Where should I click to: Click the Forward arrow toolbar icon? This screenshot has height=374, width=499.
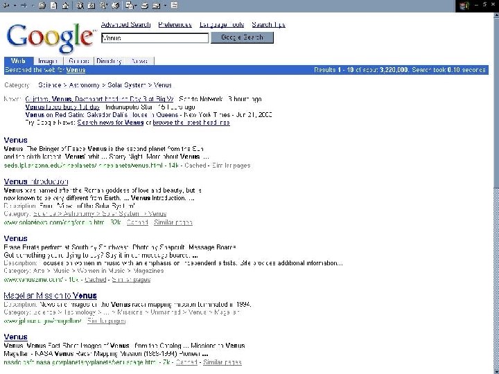pos(24,5)
